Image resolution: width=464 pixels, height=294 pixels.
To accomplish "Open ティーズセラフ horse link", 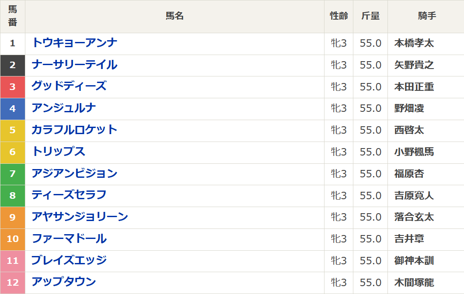I will [x=69, y=195].
